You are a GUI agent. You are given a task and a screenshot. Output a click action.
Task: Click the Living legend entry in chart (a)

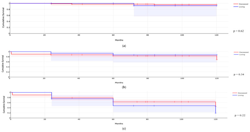(x=239, y=7)
